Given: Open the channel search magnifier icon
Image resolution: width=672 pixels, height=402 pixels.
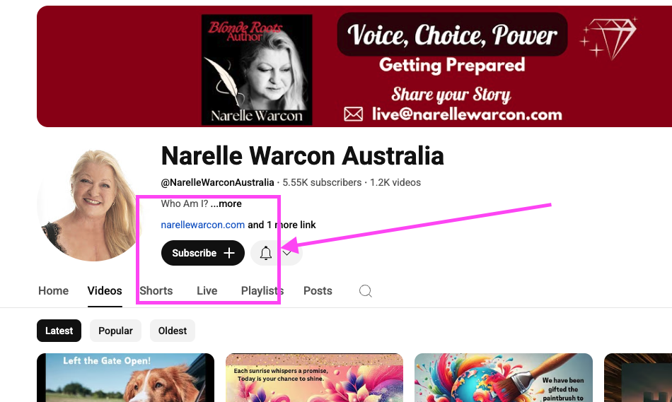Looking at the screenshot, I should [365, 291].
